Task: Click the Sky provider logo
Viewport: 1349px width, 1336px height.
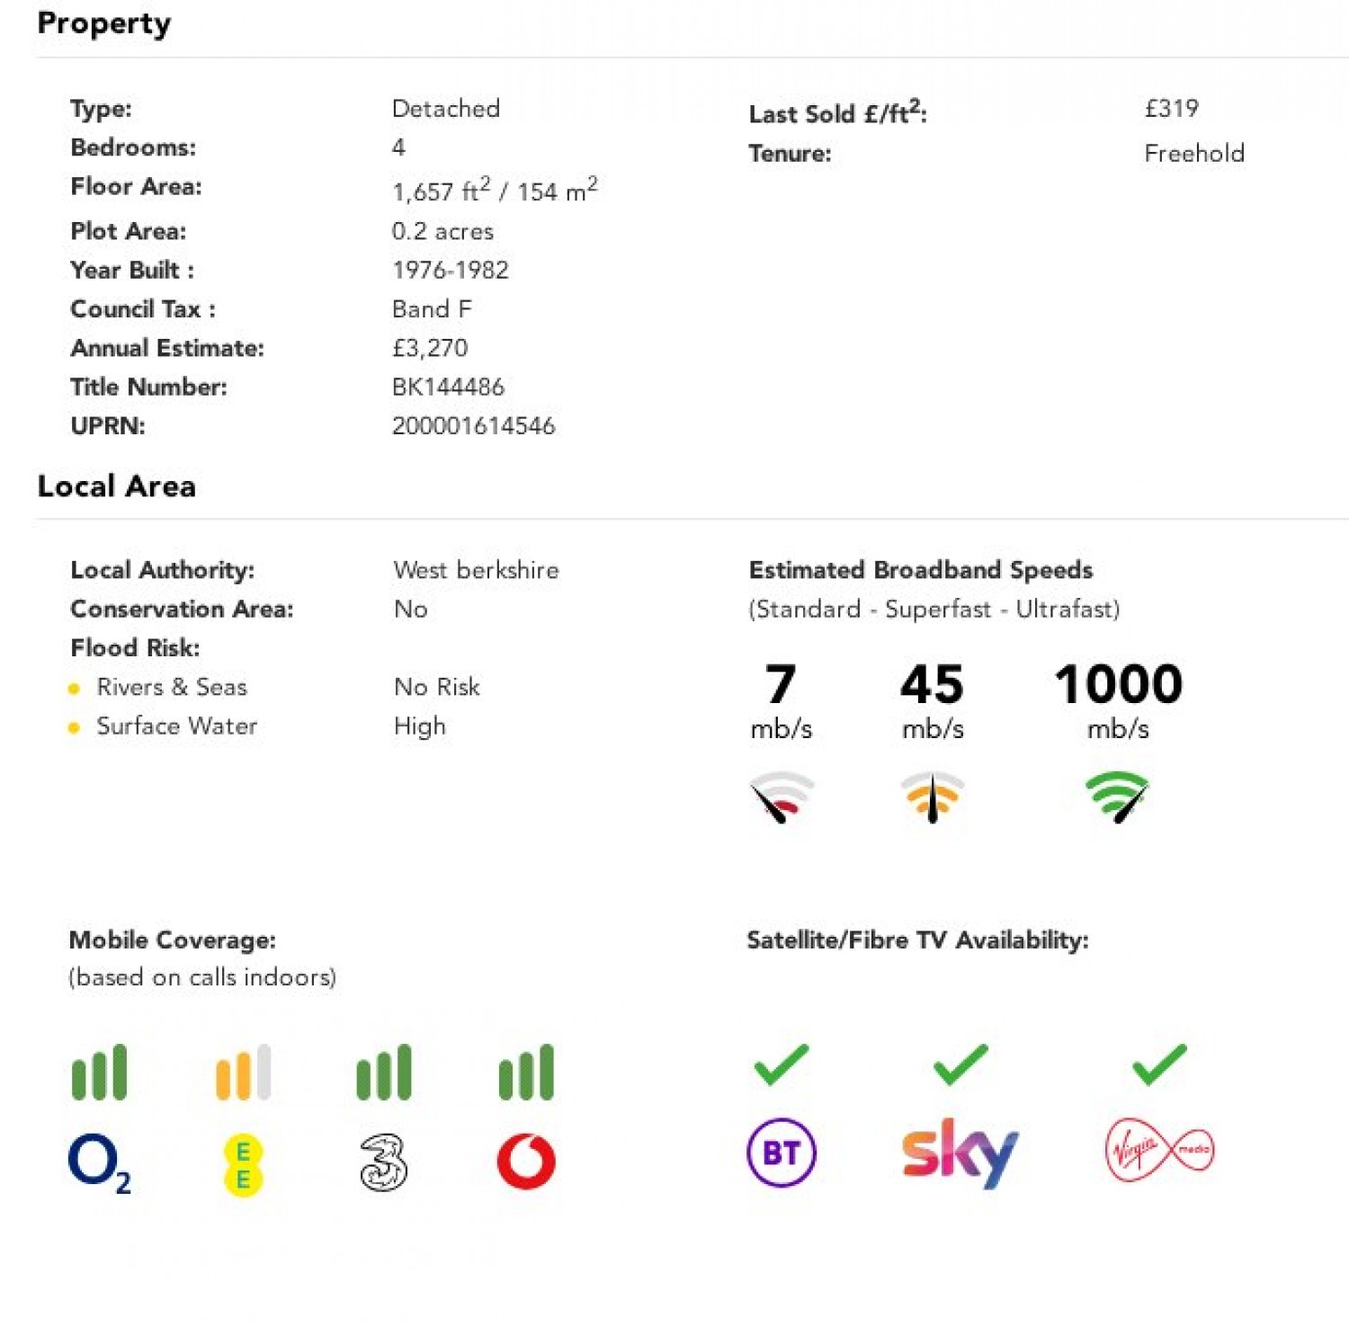Action: click(x=960, y=1152)
